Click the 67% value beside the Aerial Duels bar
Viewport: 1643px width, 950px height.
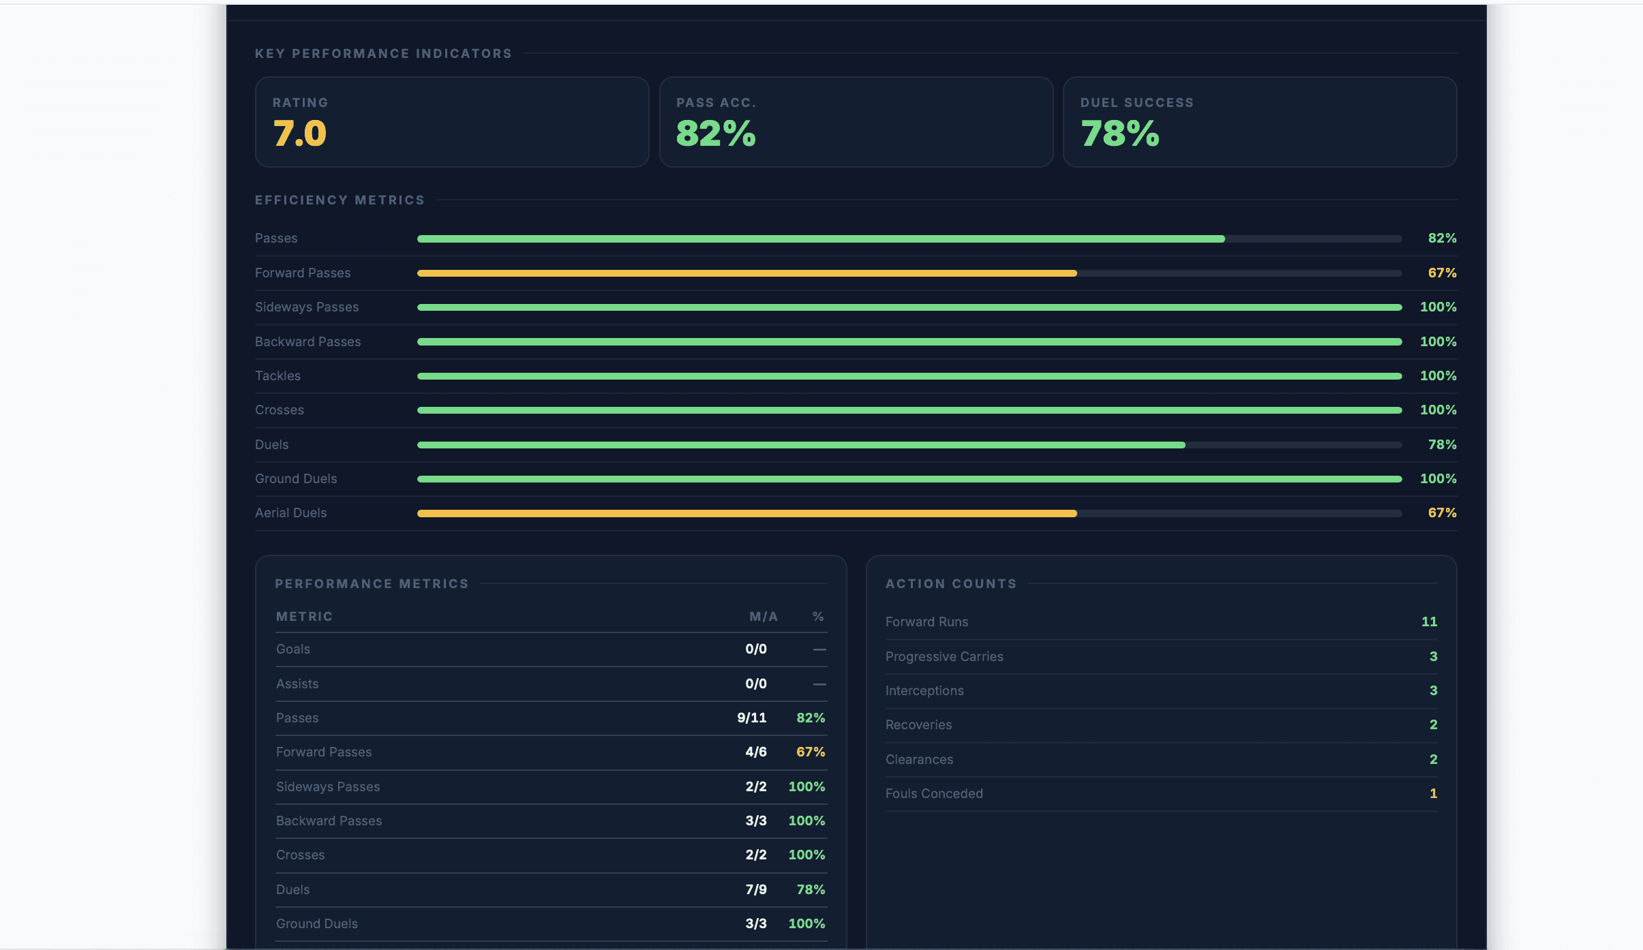(1442, 513)
